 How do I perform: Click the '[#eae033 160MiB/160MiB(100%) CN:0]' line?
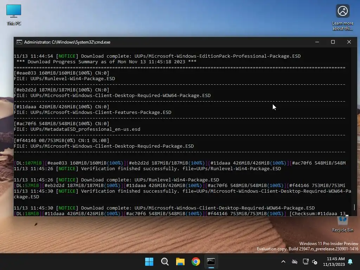coord(62,73)
